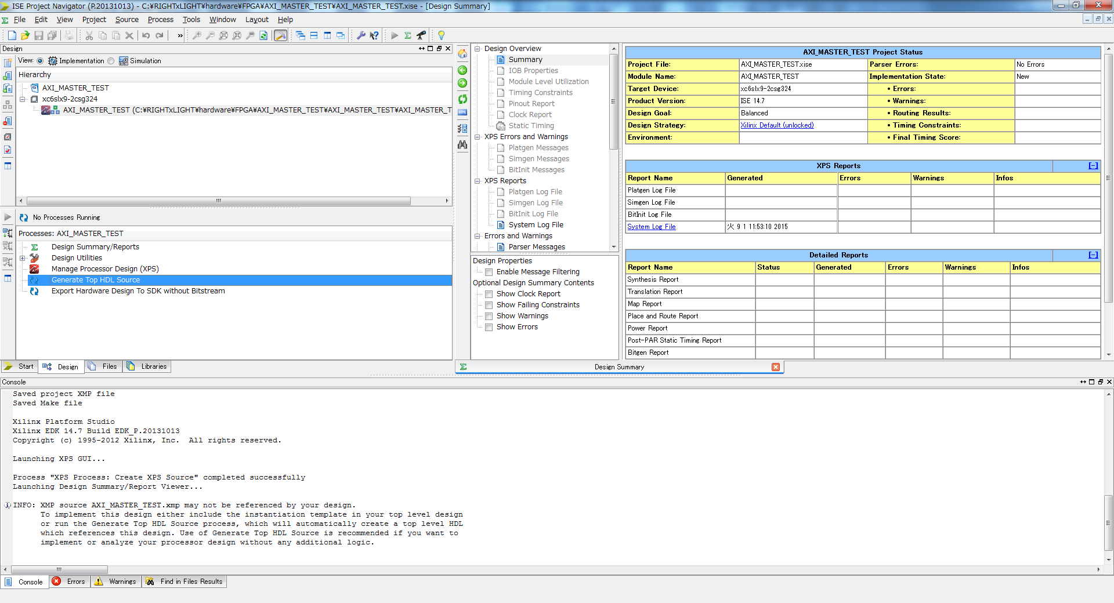Click the wrench settings toolbar icon
This screenshot has height=603, width=1114.
click(361, 35)
